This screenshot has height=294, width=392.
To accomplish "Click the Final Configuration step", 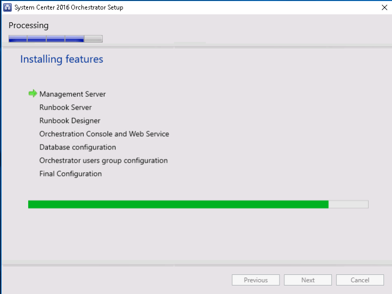I will point(70,174).
